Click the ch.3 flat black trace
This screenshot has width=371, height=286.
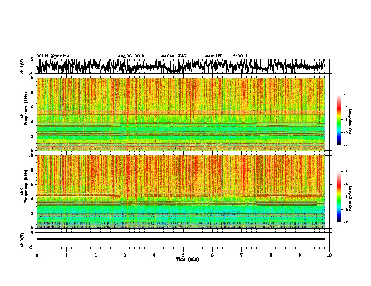pyautogui.click(x=180, y=239)
